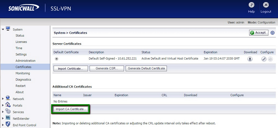Screen dimensions: 278x128
Task: Click the blue help icon beside Accept
Action: [272, 33]
